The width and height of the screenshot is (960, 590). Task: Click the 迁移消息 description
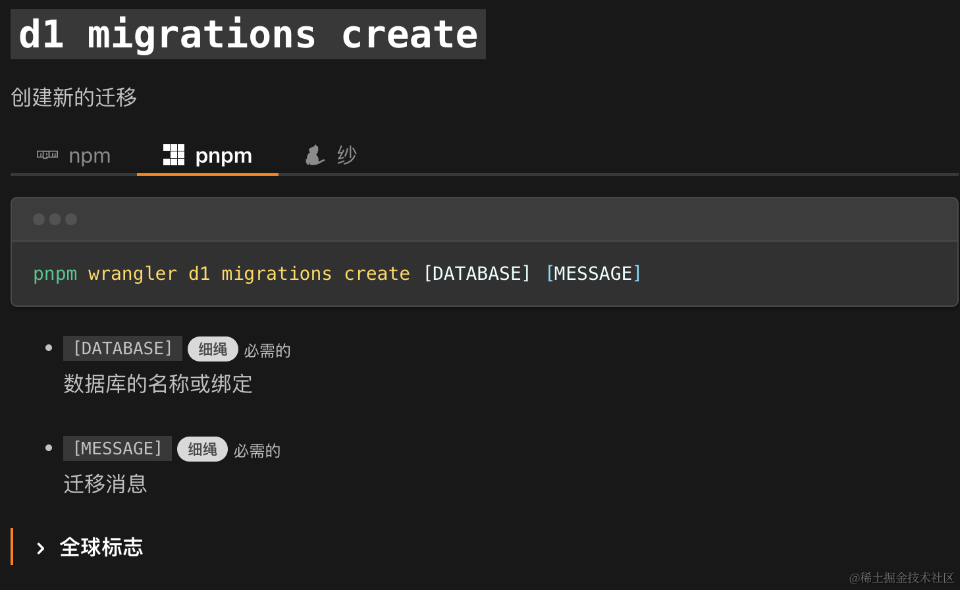pyautogui.click(x=105, y=484)
